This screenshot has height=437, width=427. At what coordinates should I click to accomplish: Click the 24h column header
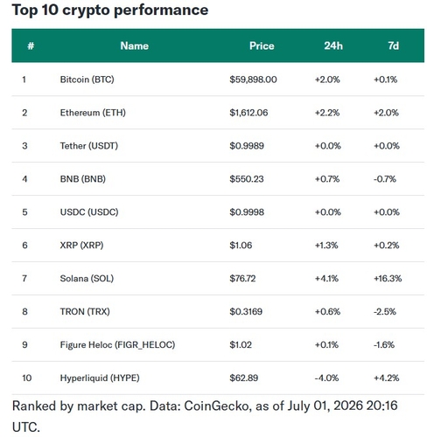(333, 45)
